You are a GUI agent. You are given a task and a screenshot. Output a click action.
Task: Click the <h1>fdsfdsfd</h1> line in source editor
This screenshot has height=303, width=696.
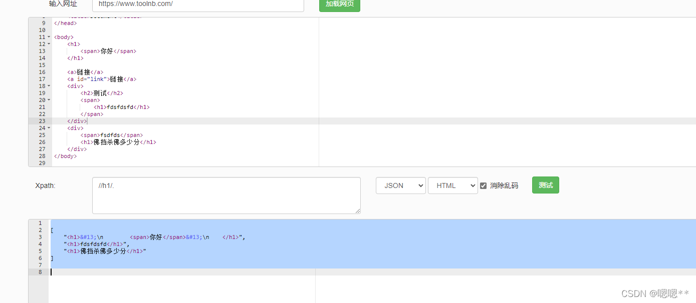click(x=122, y=107)
